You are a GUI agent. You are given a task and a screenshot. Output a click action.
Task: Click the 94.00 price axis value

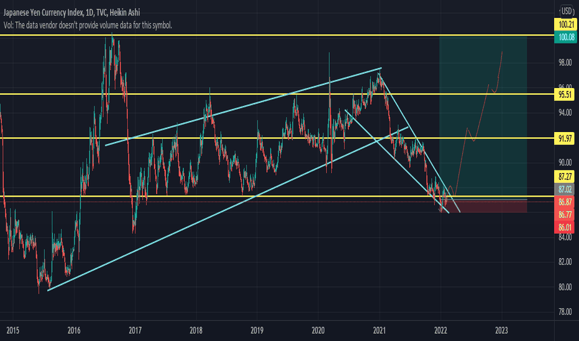coord(565,112)
